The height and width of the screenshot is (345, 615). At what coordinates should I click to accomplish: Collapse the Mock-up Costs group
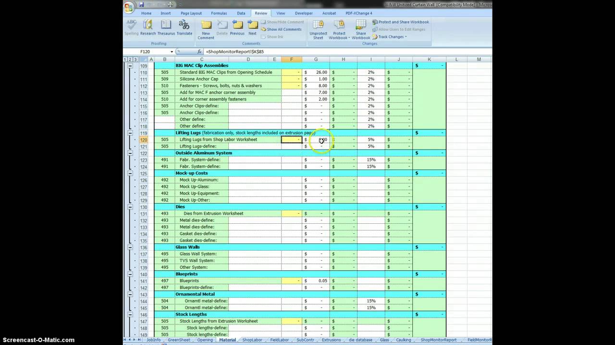point(130,173)
